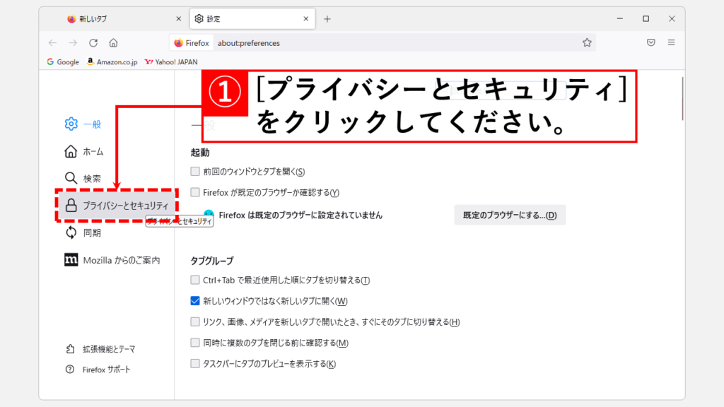724x407 pixels.
Task: Click the Home icon in toolbar
Action: [x=113, y=42]
